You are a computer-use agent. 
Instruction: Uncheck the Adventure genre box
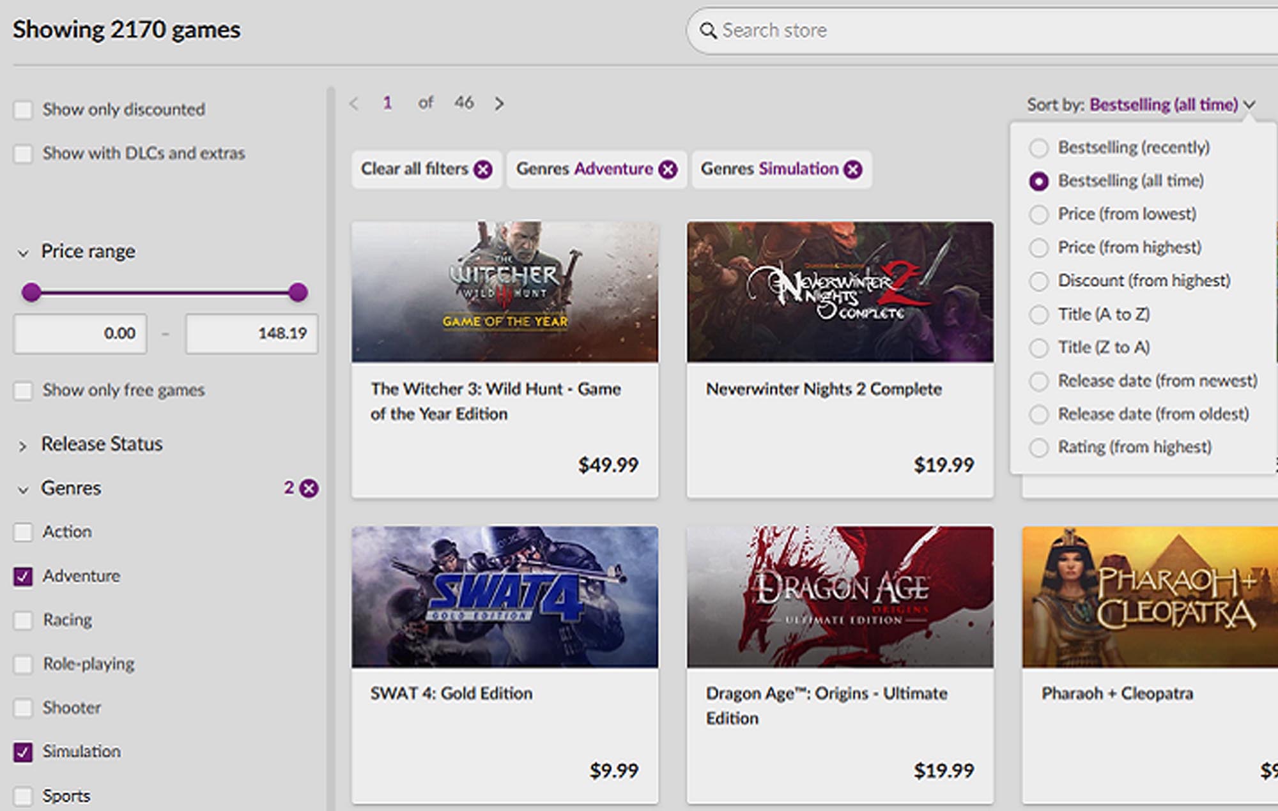(23, 576)
